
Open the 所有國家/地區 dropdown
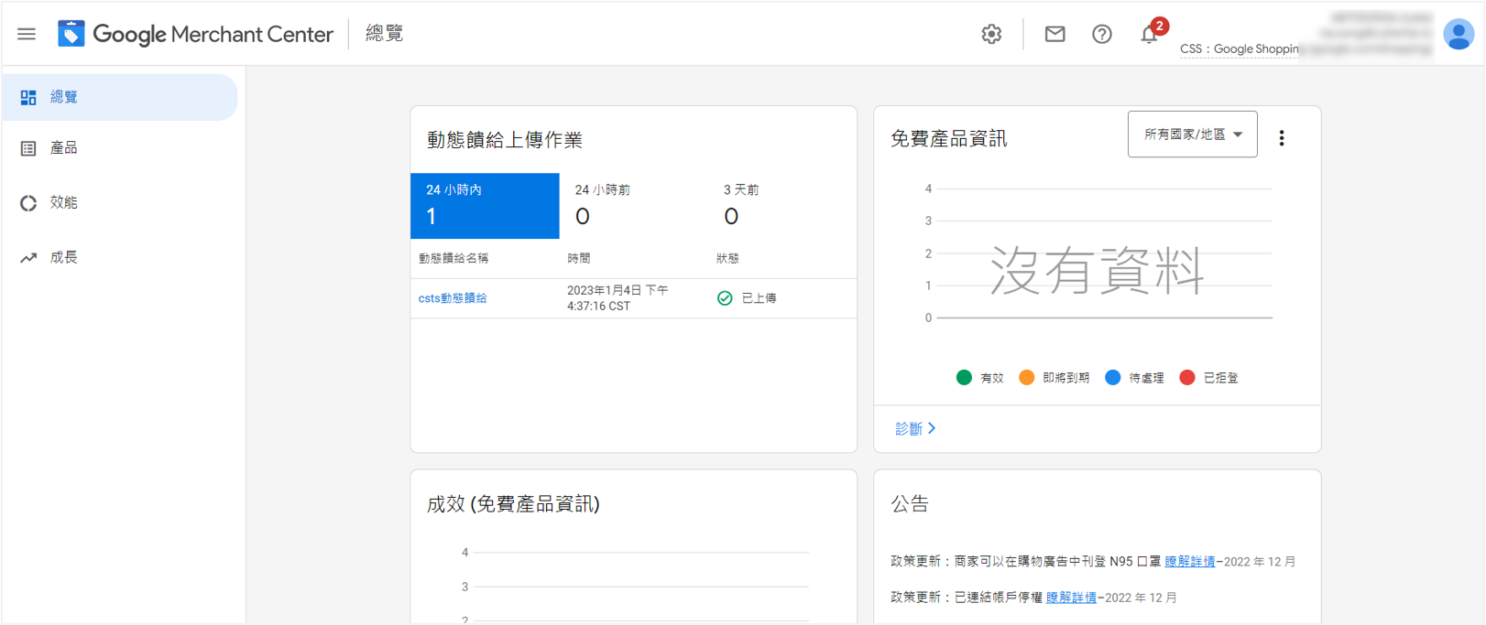1192,135
